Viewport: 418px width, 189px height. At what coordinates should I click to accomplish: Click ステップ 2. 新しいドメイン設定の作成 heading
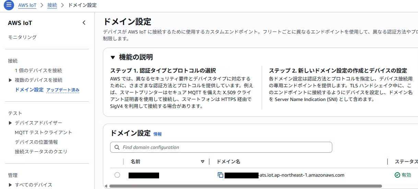(x=338, y=71)
